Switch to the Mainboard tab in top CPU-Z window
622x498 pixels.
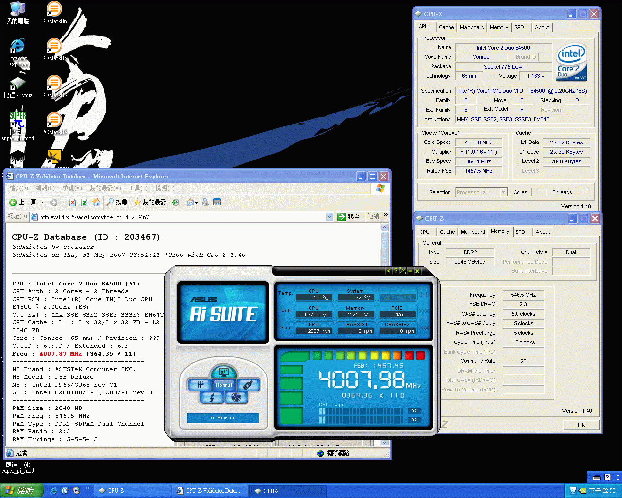471,27
